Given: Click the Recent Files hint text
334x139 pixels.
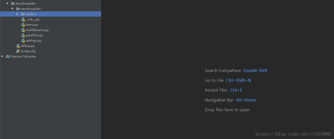Looking at the screenshot, I should 216,90.
